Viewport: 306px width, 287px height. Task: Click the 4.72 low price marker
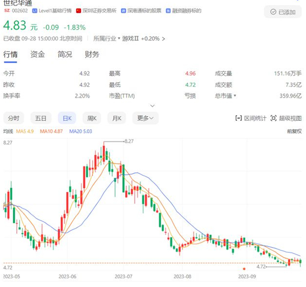click(x=261, y=267)
